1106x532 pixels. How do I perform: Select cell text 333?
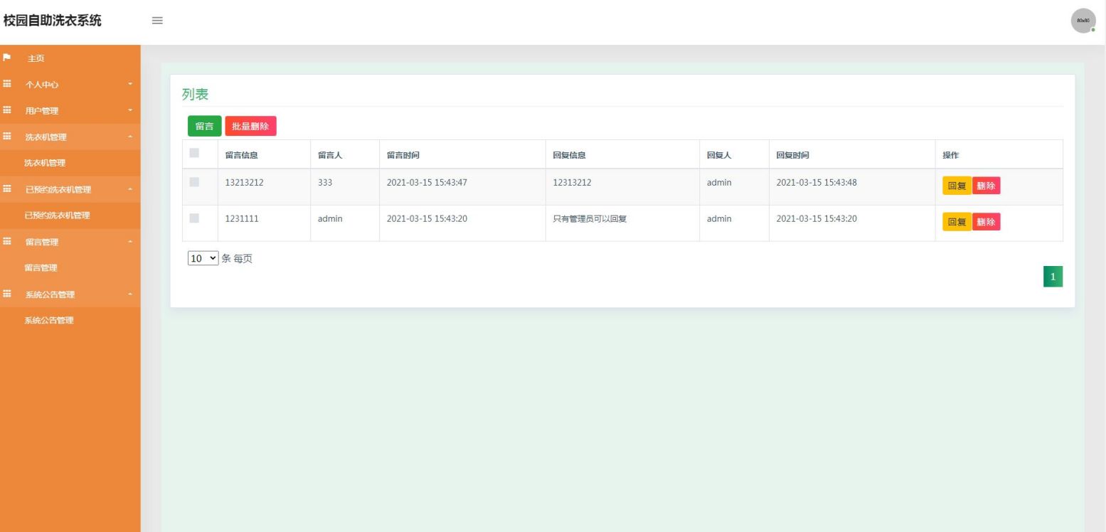point(325,182)
